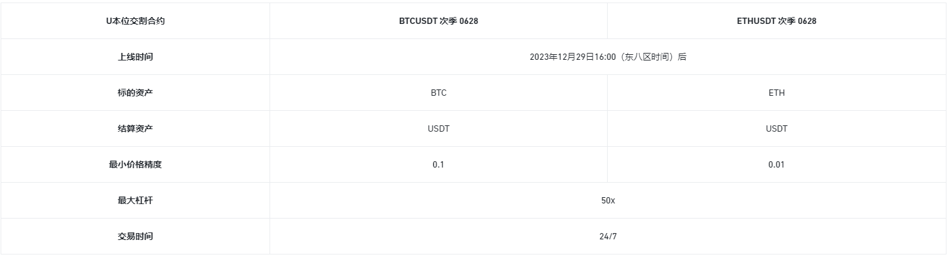Click the 0.01 price precision value
Viewport: 949px width, 257px height.
[776, 164]
